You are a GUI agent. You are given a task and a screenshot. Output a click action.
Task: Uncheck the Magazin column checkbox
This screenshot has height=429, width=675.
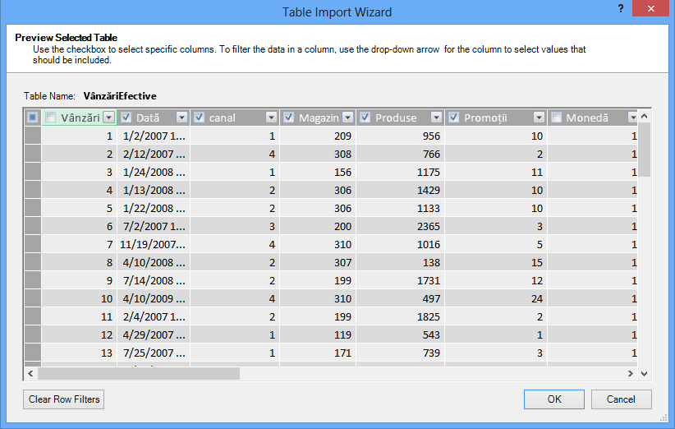(288, 118)
